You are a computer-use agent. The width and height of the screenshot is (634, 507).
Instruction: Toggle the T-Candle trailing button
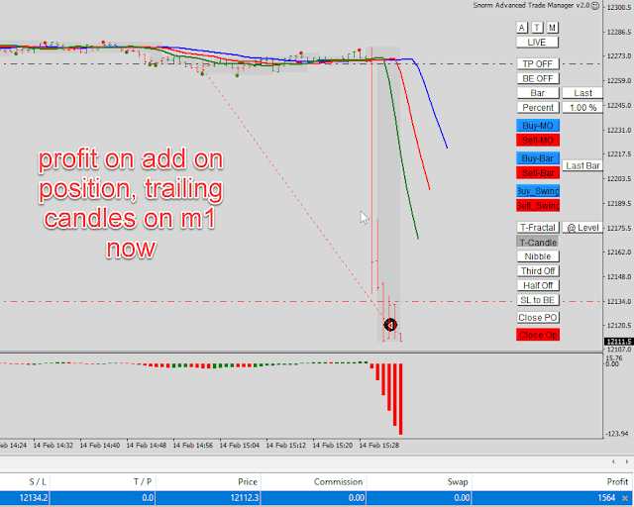(x=538, y=243)
